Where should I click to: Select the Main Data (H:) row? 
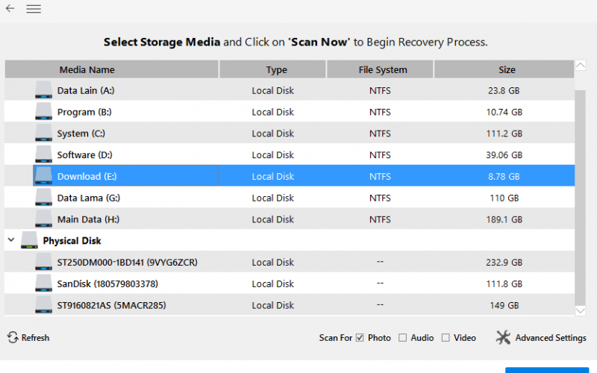click(x=290, y=219)
